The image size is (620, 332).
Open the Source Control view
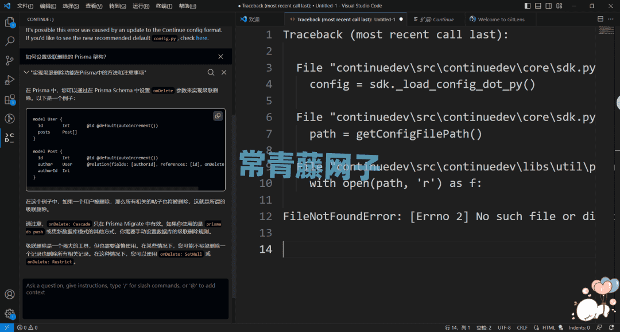(10, 60)
